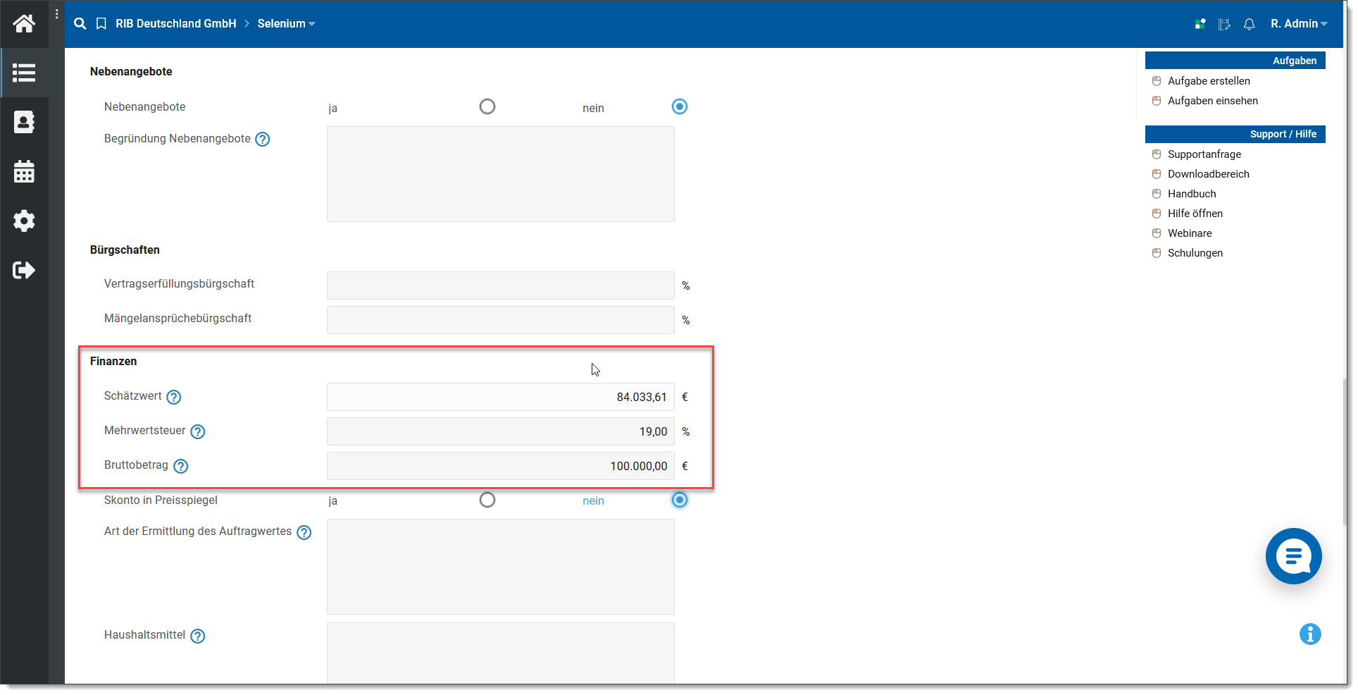
Task: Select 'nein' radio for Nebenangebote
Action: pyautogui.click(x=679, y=106)
